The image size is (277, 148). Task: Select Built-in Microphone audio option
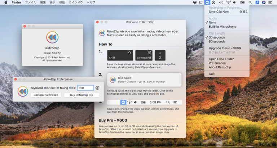click(222, 27)
